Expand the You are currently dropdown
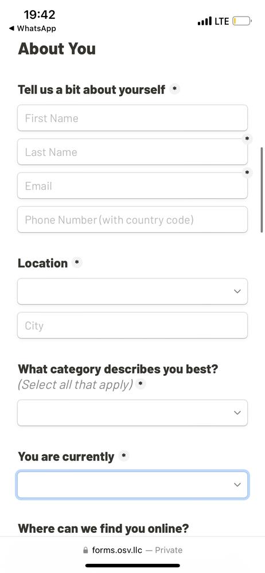Screen dimensions: 265x573 tap(132, 485)
